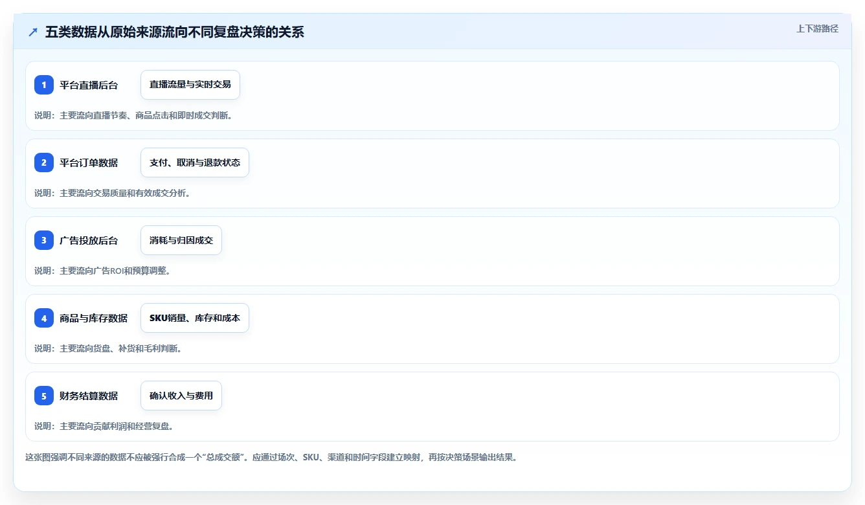The image size is (865, 505).
Task: Select the 确认收入与费用 chip
Action: coord(181,396)
